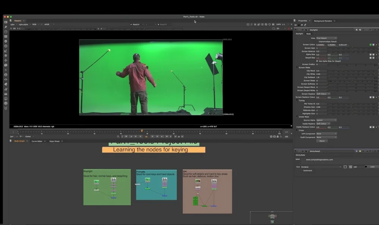Open the Channel nodes menu icon
The image size is (379, 225).
6,36
